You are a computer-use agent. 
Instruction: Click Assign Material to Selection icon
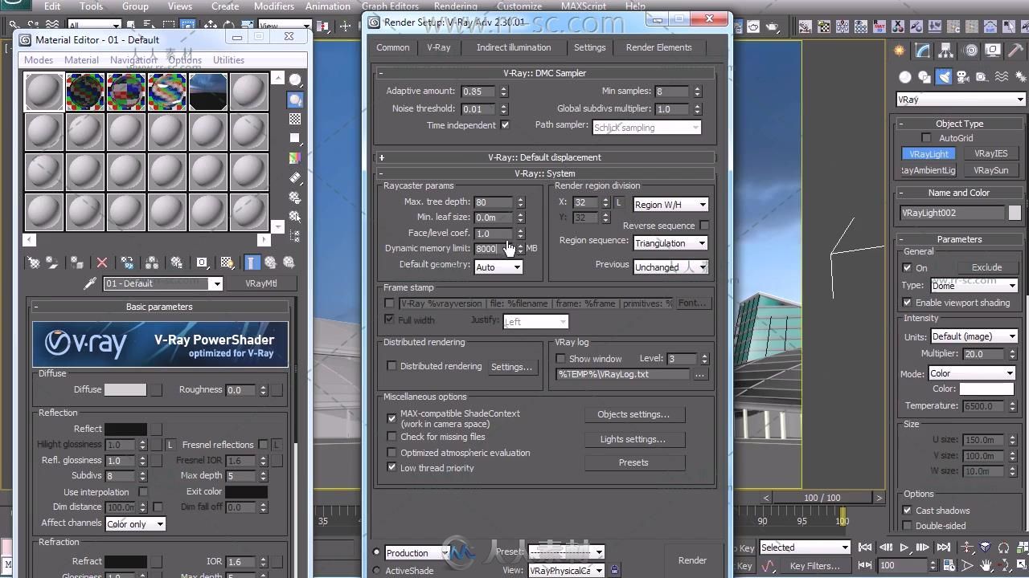point(76,263)
